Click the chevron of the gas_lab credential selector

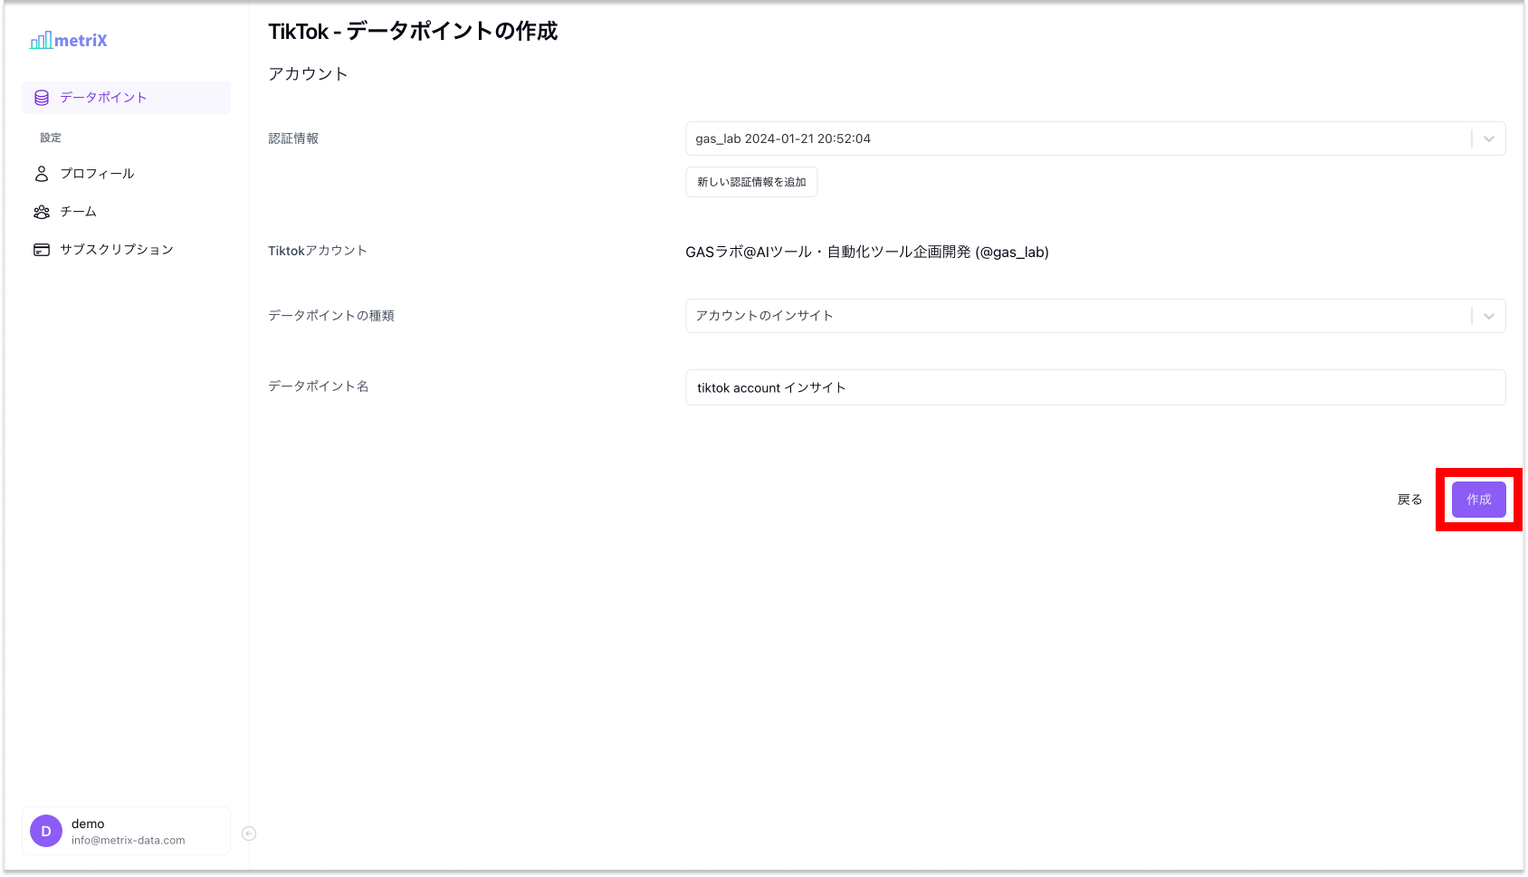coord(1489,138)
